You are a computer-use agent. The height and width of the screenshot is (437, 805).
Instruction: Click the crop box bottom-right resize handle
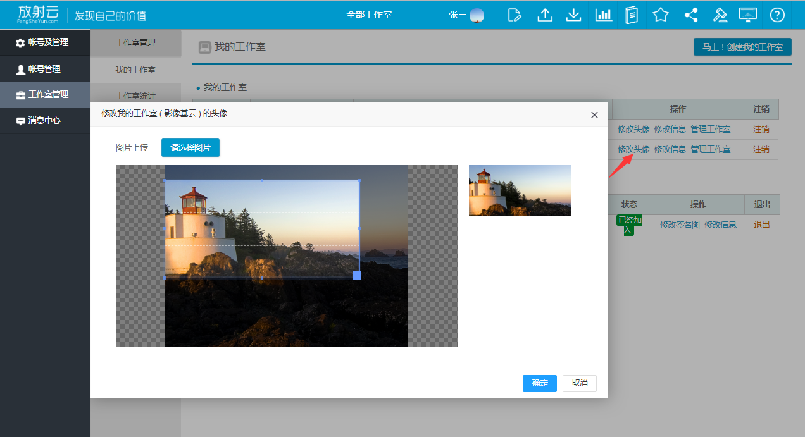pos(356,274)
